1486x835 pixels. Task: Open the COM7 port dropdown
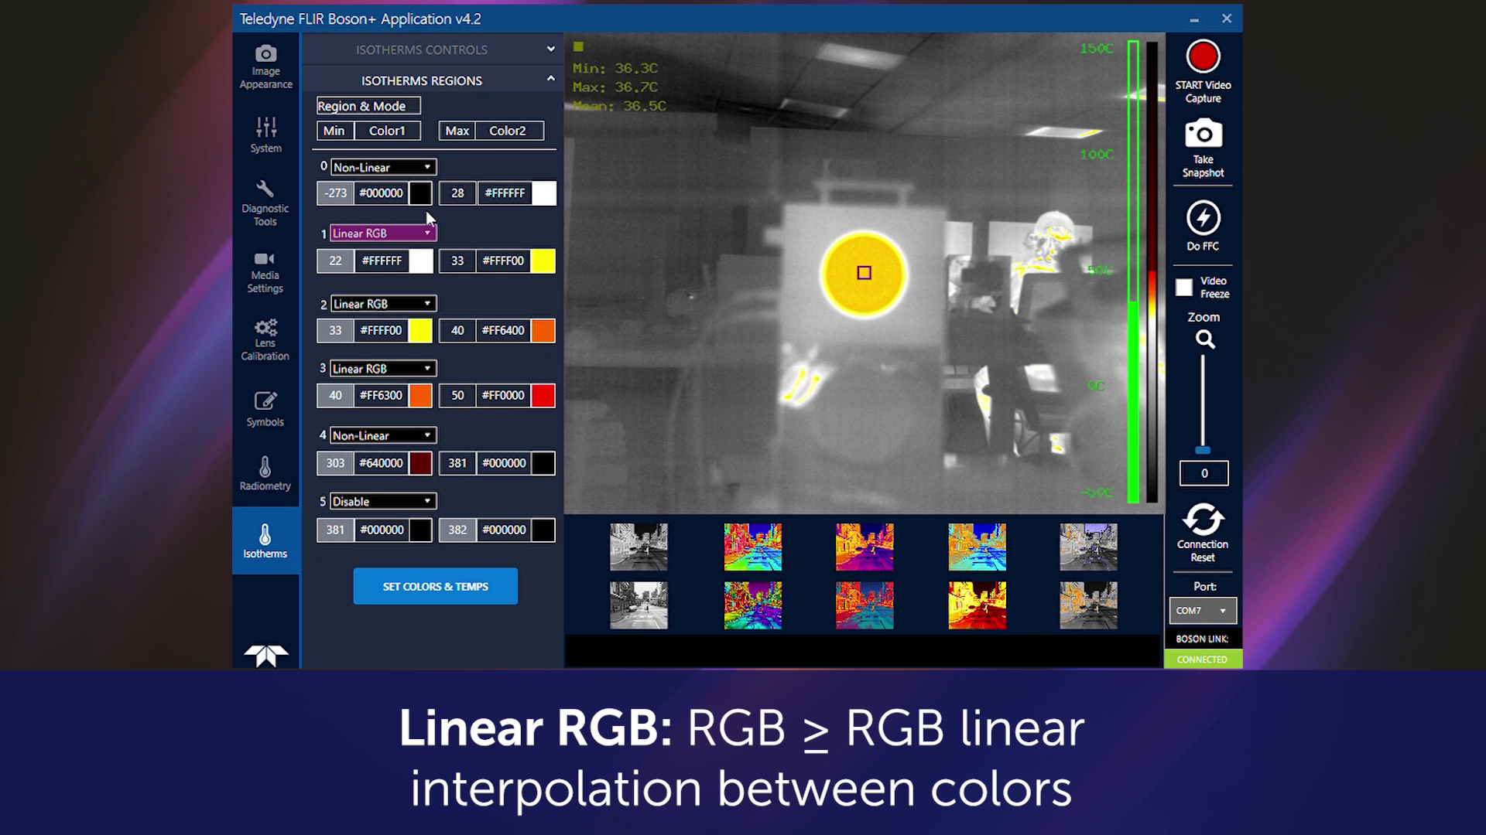click(1203, 611)
